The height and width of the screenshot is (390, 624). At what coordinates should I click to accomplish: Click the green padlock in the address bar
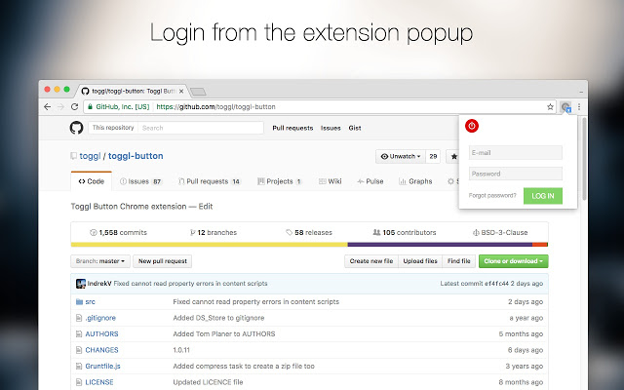coord(90,106)
